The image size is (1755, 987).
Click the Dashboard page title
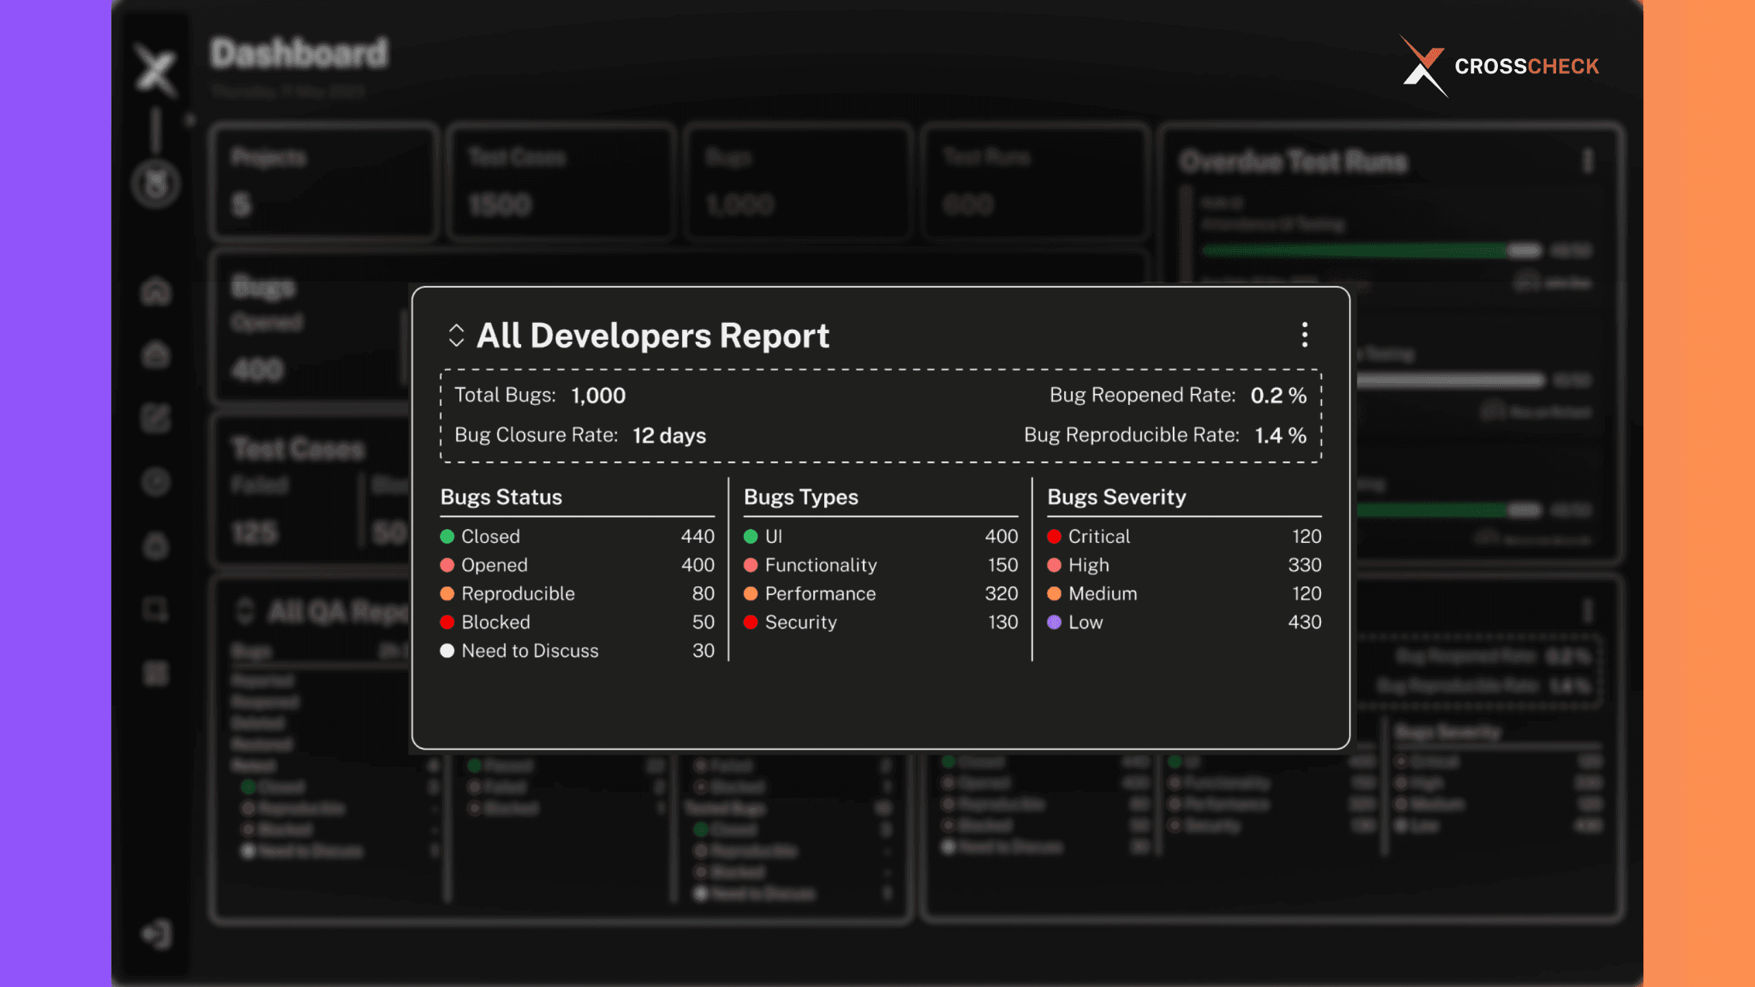(x=299, y=53)
